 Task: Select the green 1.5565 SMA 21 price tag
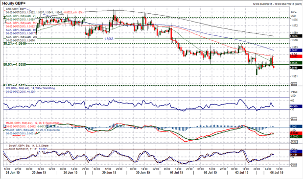296,63
